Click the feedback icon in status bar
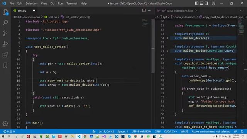Screen dimensions: 247x139 point(235,131)
